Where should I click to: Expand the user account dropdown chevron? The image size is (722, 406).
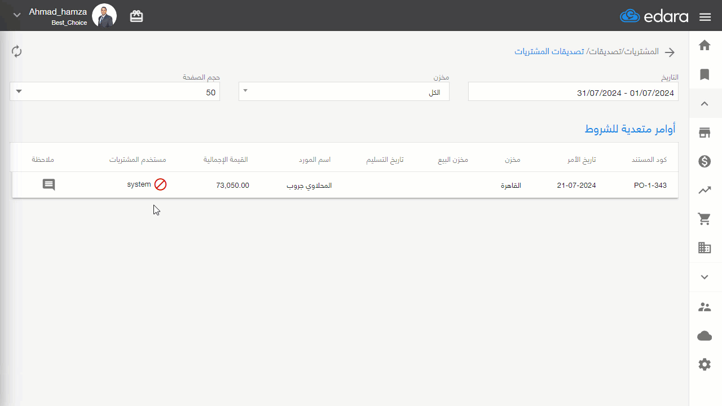[x=17, y=15]
